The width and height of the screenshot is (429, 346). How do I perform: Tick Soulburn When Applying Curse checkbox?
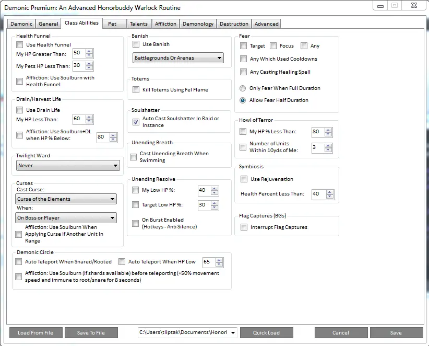tap(19, 234)
